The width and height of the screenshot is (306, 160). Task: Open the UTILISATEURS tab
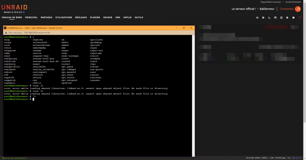64,17
